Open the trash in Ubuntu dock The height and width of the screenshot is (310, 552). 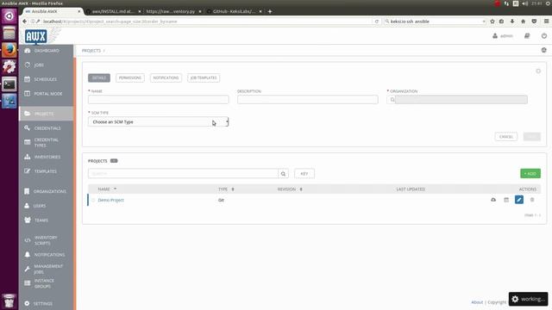[x=9, y=301]
